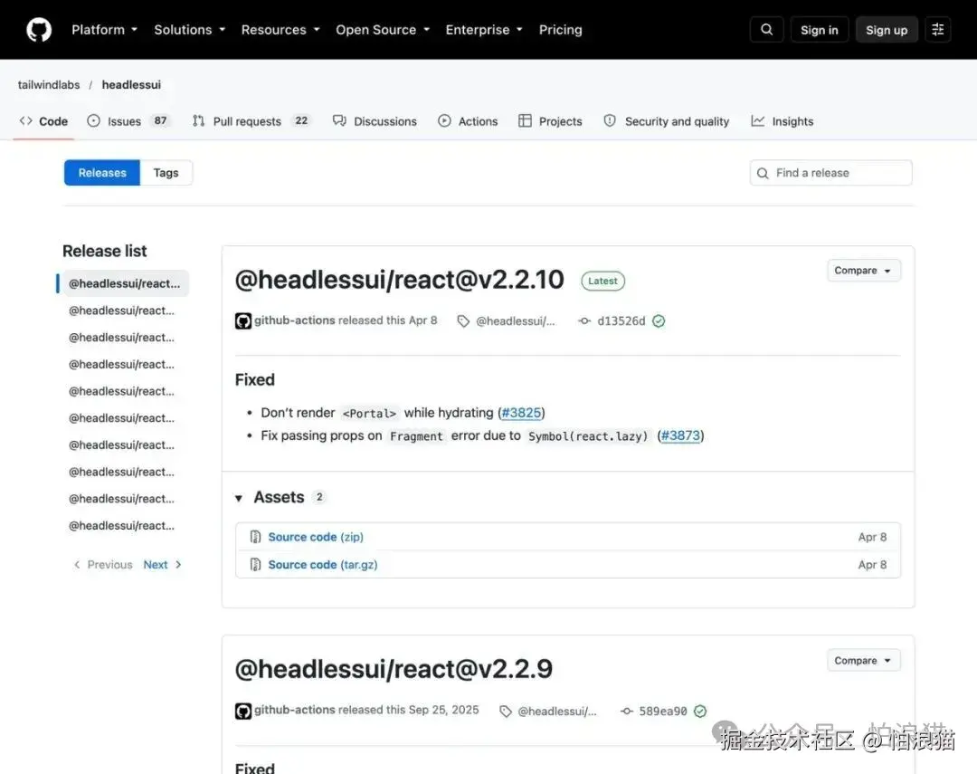Open commit 589ea90
This screenshot has width=977, height=774.
pos(663,711)
